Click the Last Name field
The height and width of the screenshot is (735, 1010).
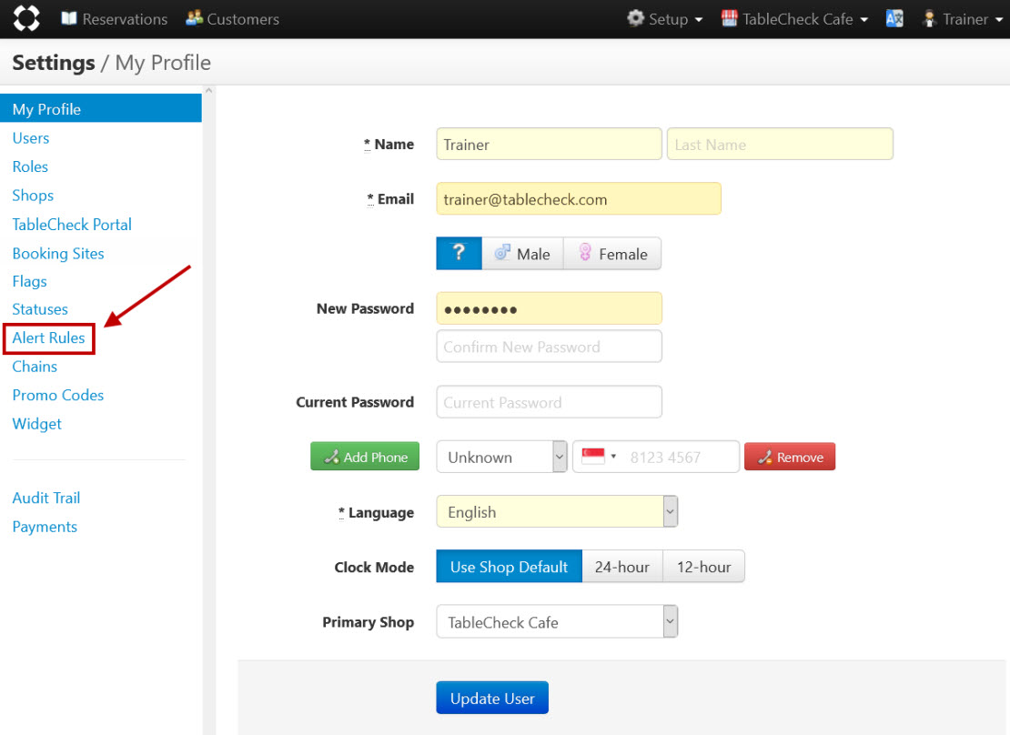point(780,144)
